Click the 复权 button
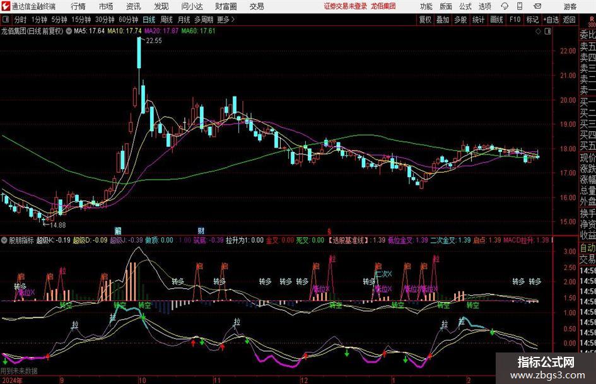 [x=425, y=20]
